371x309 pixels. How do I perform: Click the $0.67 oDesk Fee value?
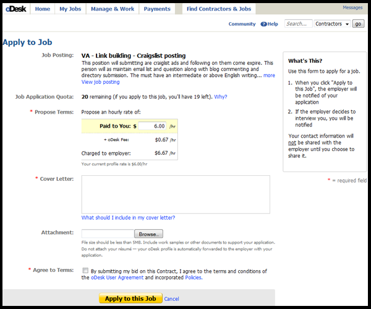click(x=161, y=140)
